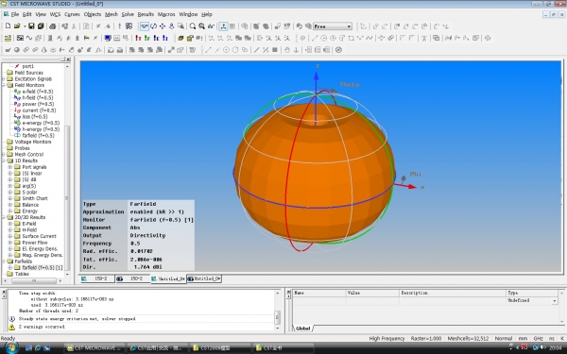
Task: Select e-field (f=0.5) monitor
Action: (37, 92)
